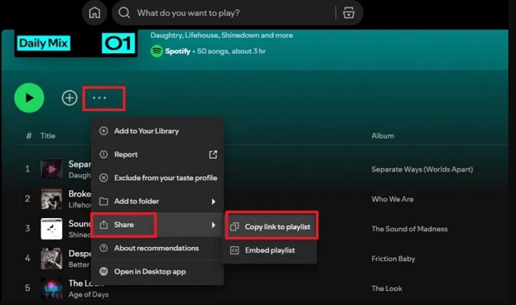Focus the 'What do you want to play?' field
The height and width of the screenshot is (305, 516).
[236, 13]
